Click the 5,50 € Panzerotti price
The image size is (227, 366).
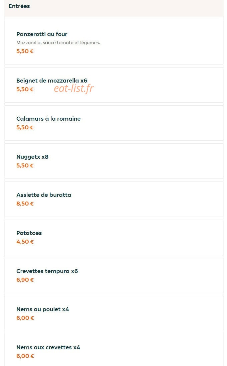click(25, 51)
